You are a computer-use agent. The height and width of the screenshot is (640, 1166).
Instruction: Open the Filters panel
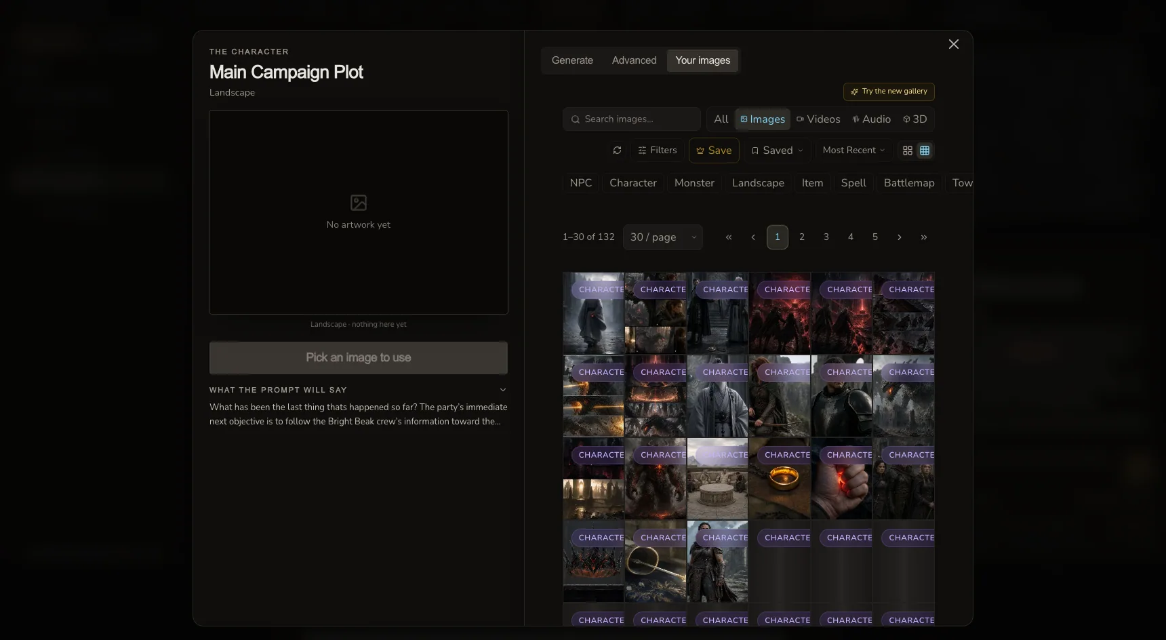tap(658, 151)
